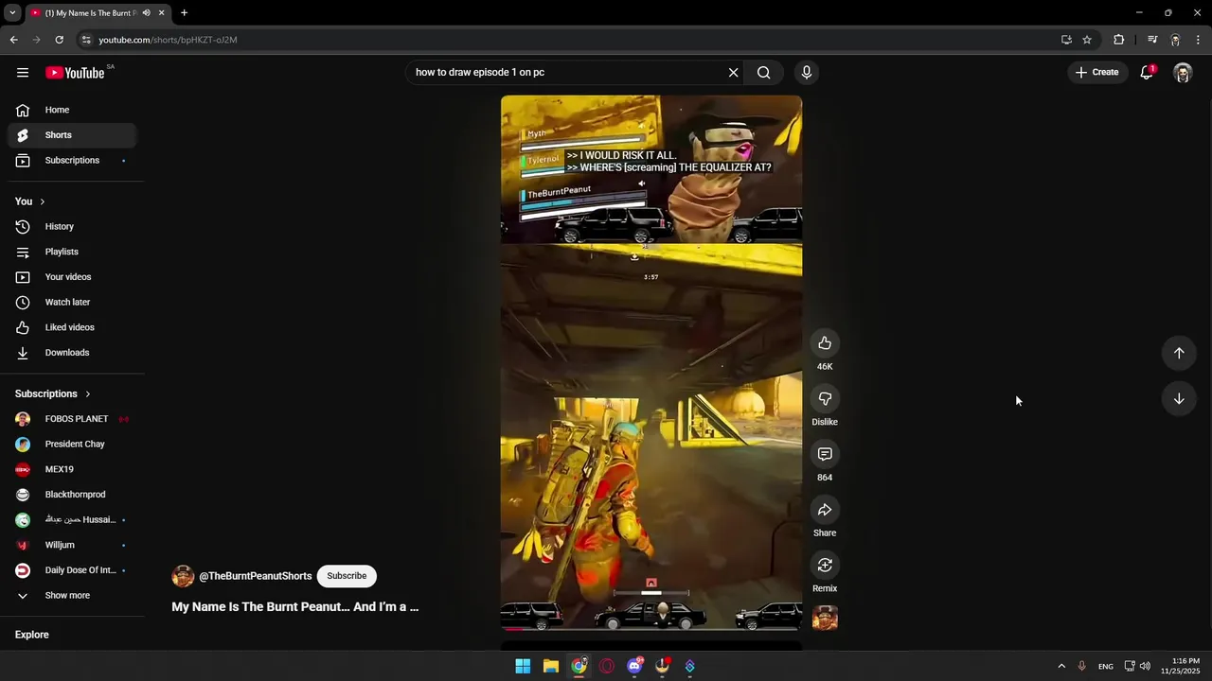
Task: Open Liked videos
Action: 72,327
